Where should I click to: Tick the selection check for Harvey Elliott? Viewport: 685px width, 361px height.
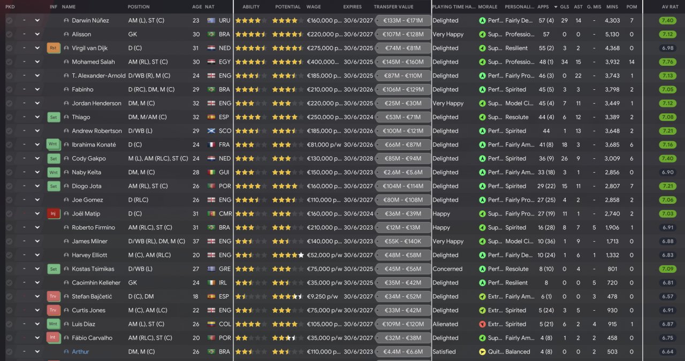pyautogui.click(x=9, y=255)
